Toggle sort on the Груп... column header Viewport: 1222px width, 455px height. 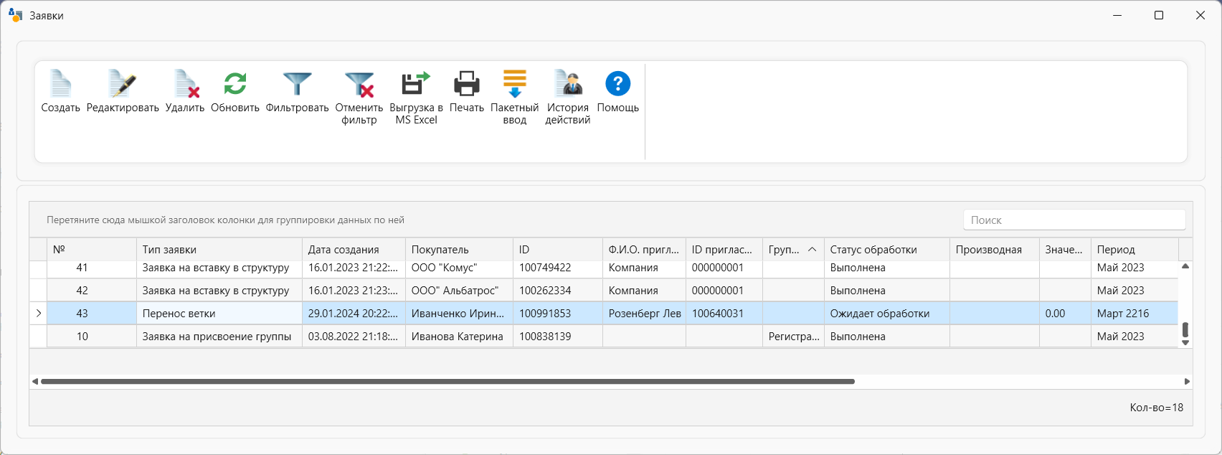point(793,249)
